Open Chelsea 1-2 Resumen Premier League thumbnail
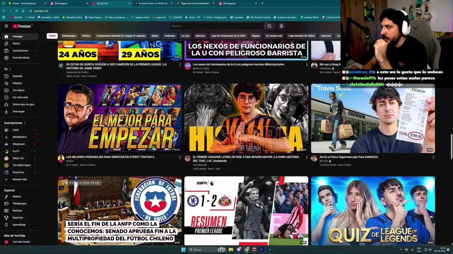 246,211
